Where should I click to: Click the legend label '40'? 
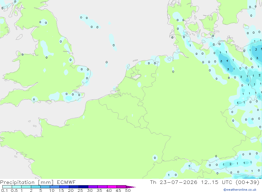pyautogui.click(x=109, y=190)
